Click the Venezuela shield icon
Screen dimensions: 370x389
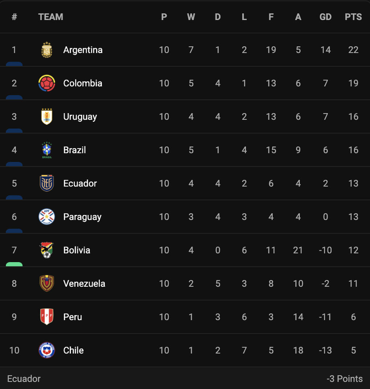click(x=47, y=283)
